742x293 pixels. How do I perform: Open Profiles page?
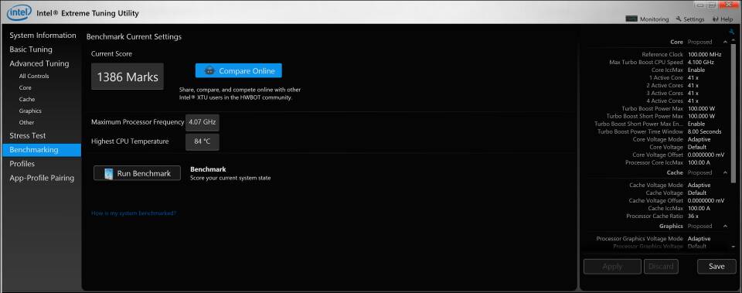22,164
